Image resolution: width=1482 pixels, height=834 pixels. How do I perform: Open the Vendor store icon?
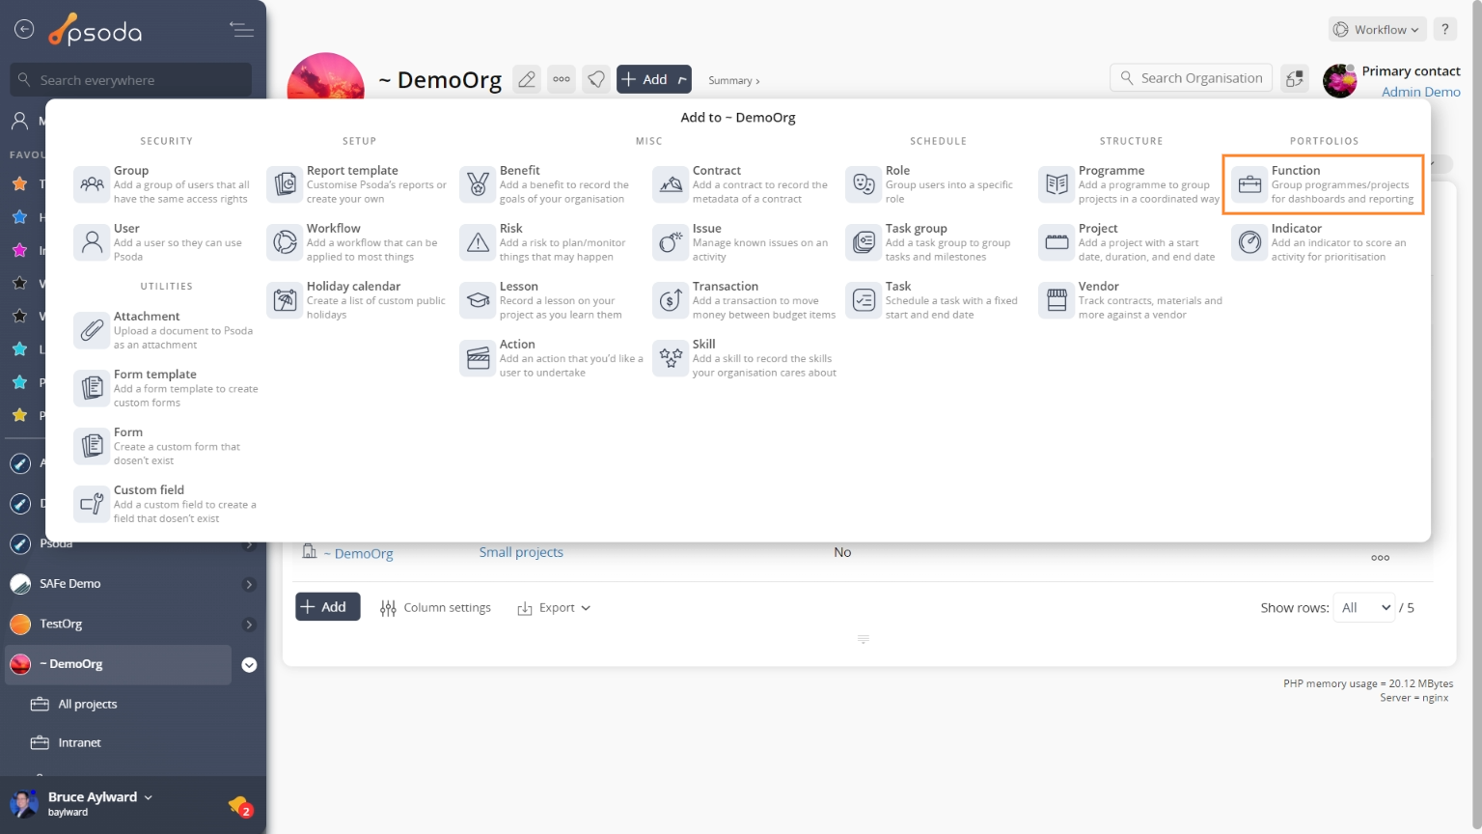coord(1057,300)
